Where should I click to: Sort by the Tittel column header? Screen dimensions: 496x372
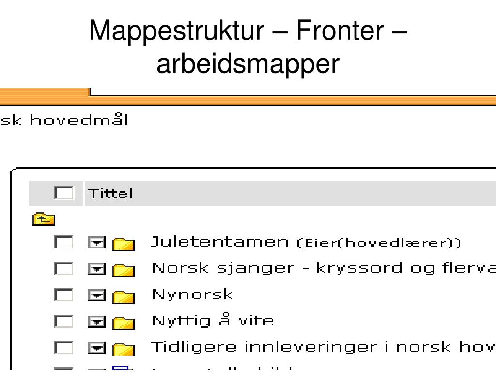click(x=110, y=194)
